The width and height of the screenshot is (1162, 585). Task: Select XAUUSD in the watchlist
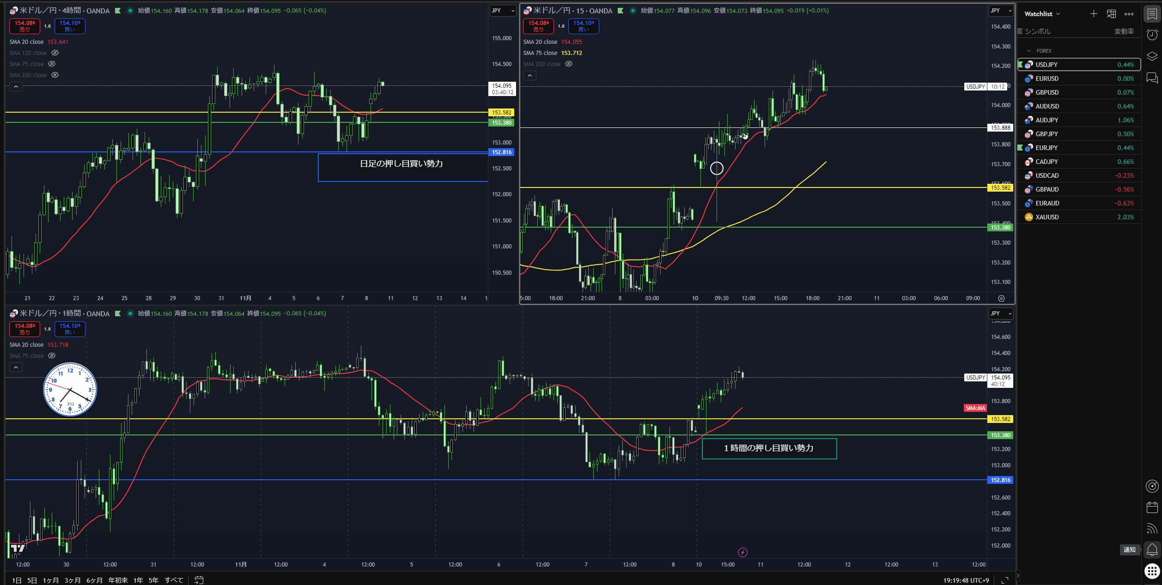[1047, 217]
